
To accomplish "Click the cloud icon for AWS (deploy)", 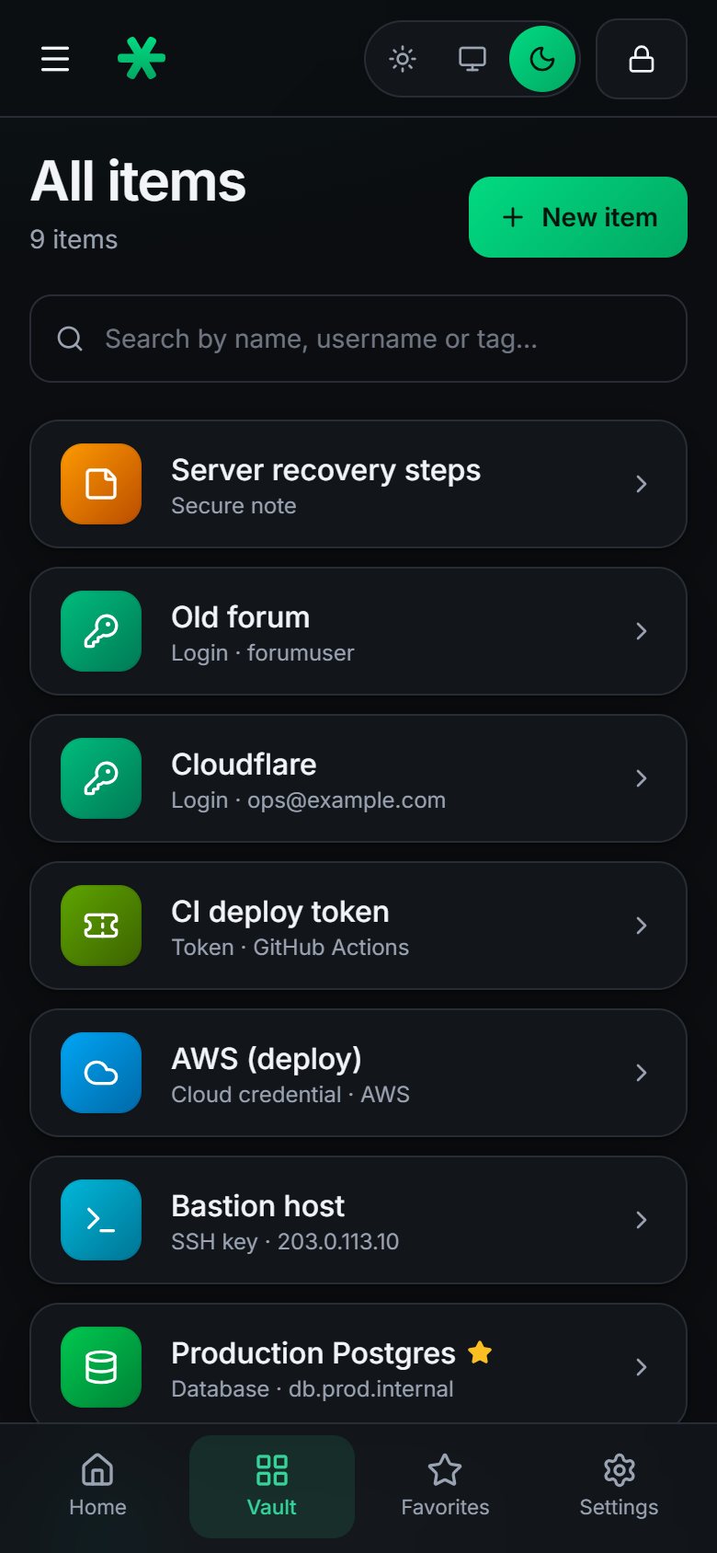I will (x=101, y=1073).
